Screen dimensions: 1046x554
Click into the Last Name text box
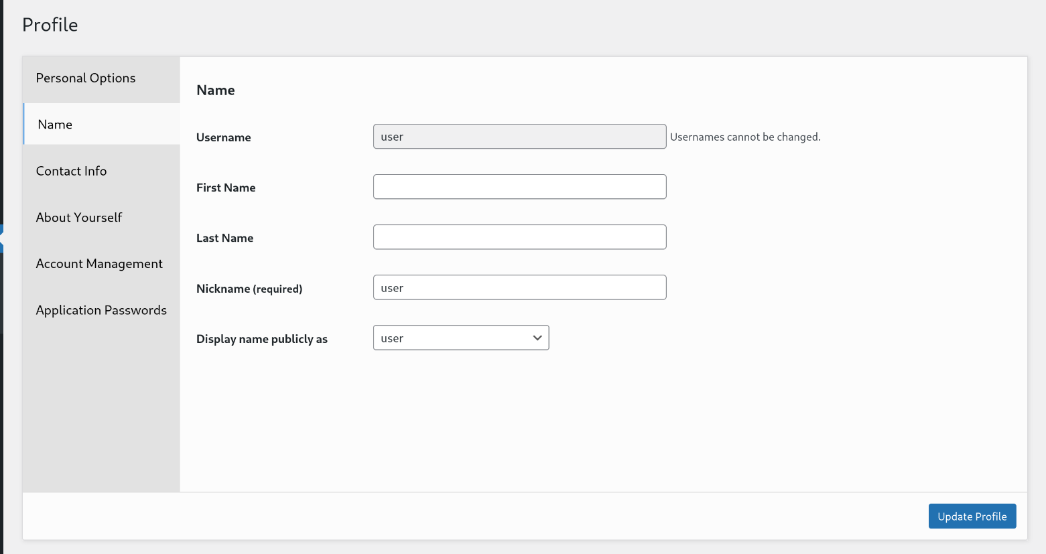pyautogui.click(x=519, y=237)
